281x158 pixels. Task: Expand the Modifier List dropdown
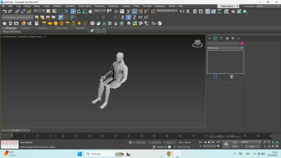tap(225, 48)
